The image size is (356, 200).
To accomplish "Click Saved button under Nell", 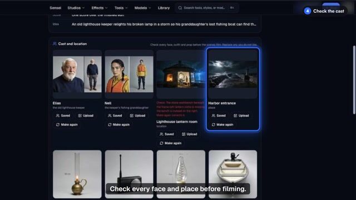I will tap(115, 116).
